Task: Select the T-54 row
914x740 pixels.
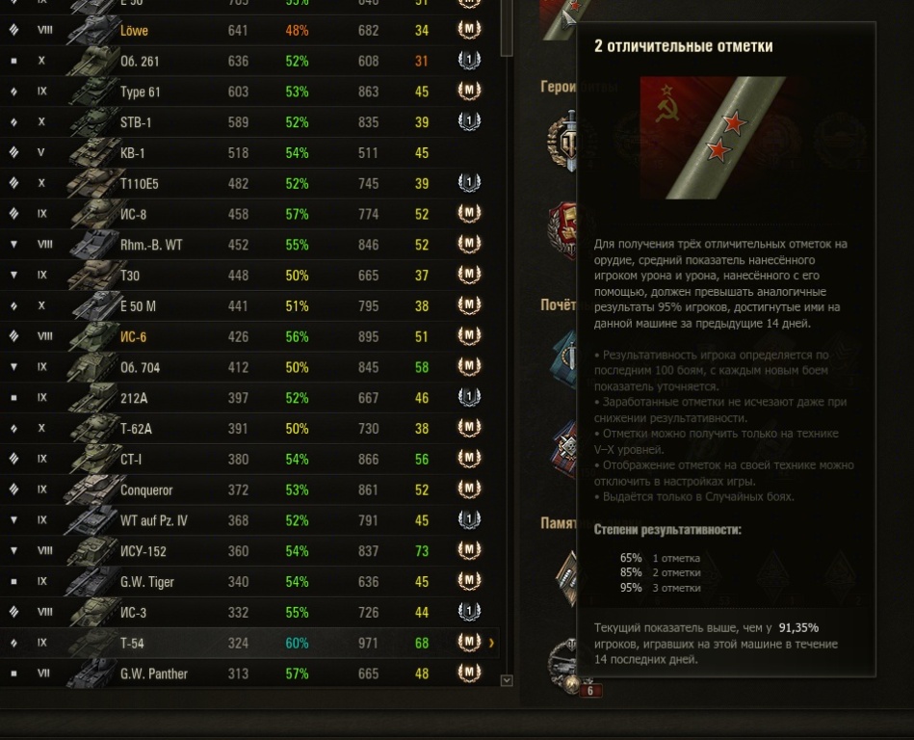Action: (249, 643)
